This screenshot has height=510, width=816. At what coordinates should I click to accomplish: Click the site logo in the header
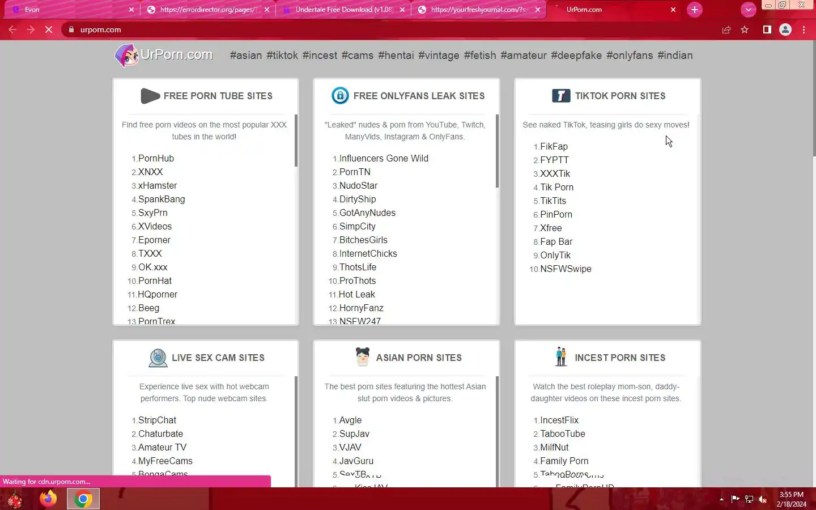click(164, 55)
